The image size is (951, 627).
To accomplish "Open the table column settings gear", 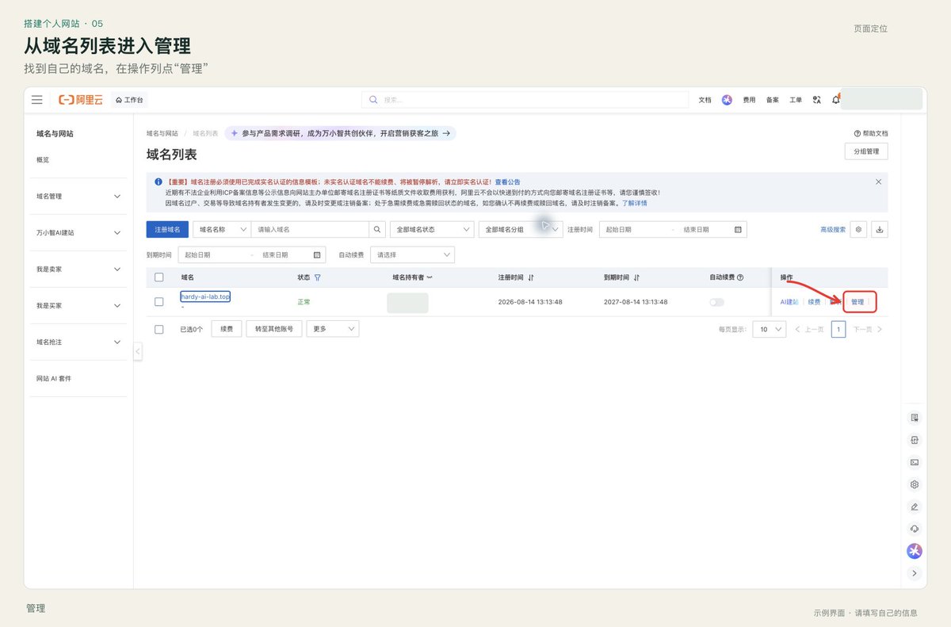I will pyautogui.click(x=858, y=229).
